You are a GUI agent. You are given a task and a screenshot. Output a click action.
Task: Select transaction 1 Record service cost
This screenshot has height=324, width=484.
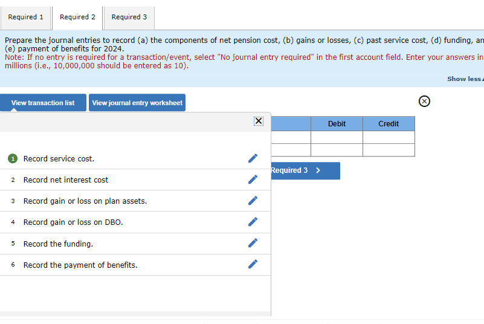click(x=135, y=158)
